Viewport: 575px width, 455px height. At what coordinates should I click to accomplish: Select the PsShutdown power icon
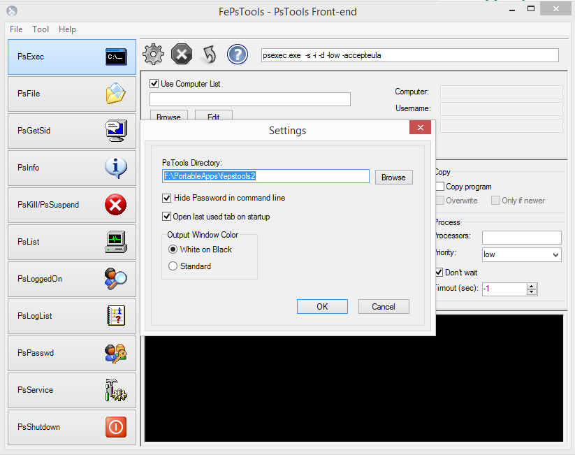point(116,426)
